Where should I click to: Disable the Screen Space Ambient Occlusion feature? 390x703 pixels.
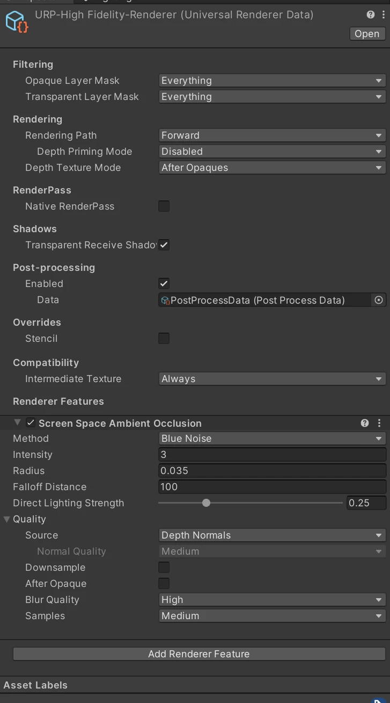[x=31, y=423]
